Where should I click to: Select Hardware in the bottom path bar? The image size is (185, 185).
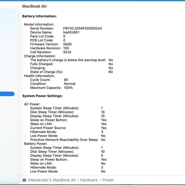pos(89,180)
